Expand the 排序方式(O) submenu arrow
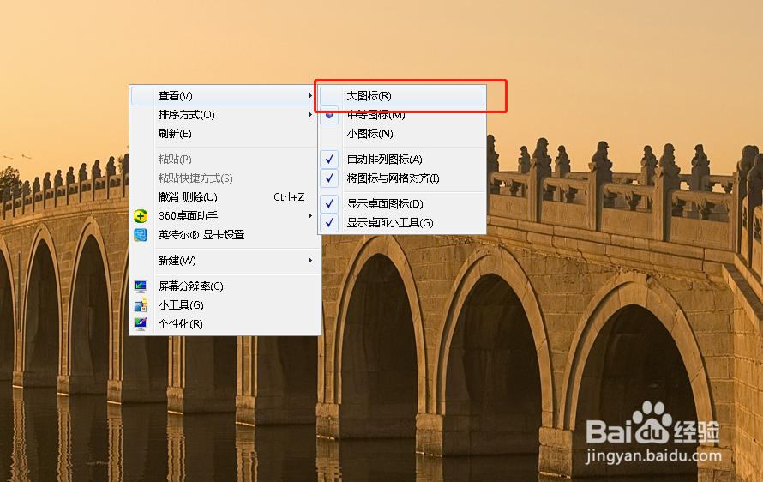 pyautogui.click(x=310, y=115)
